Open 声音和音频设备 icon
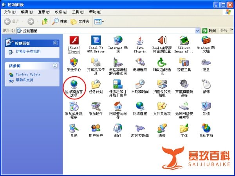 184,88
